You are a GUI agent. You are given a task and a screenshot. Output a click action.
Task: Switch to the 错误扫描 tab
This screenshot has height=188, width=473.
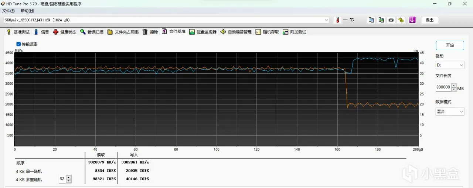point(92,32)
